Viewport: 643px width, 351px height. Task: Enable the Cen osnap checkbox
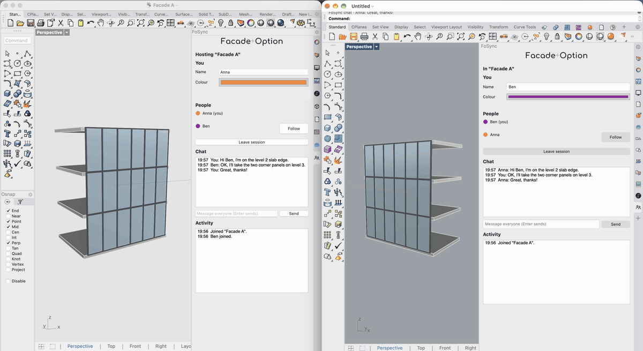8,232
